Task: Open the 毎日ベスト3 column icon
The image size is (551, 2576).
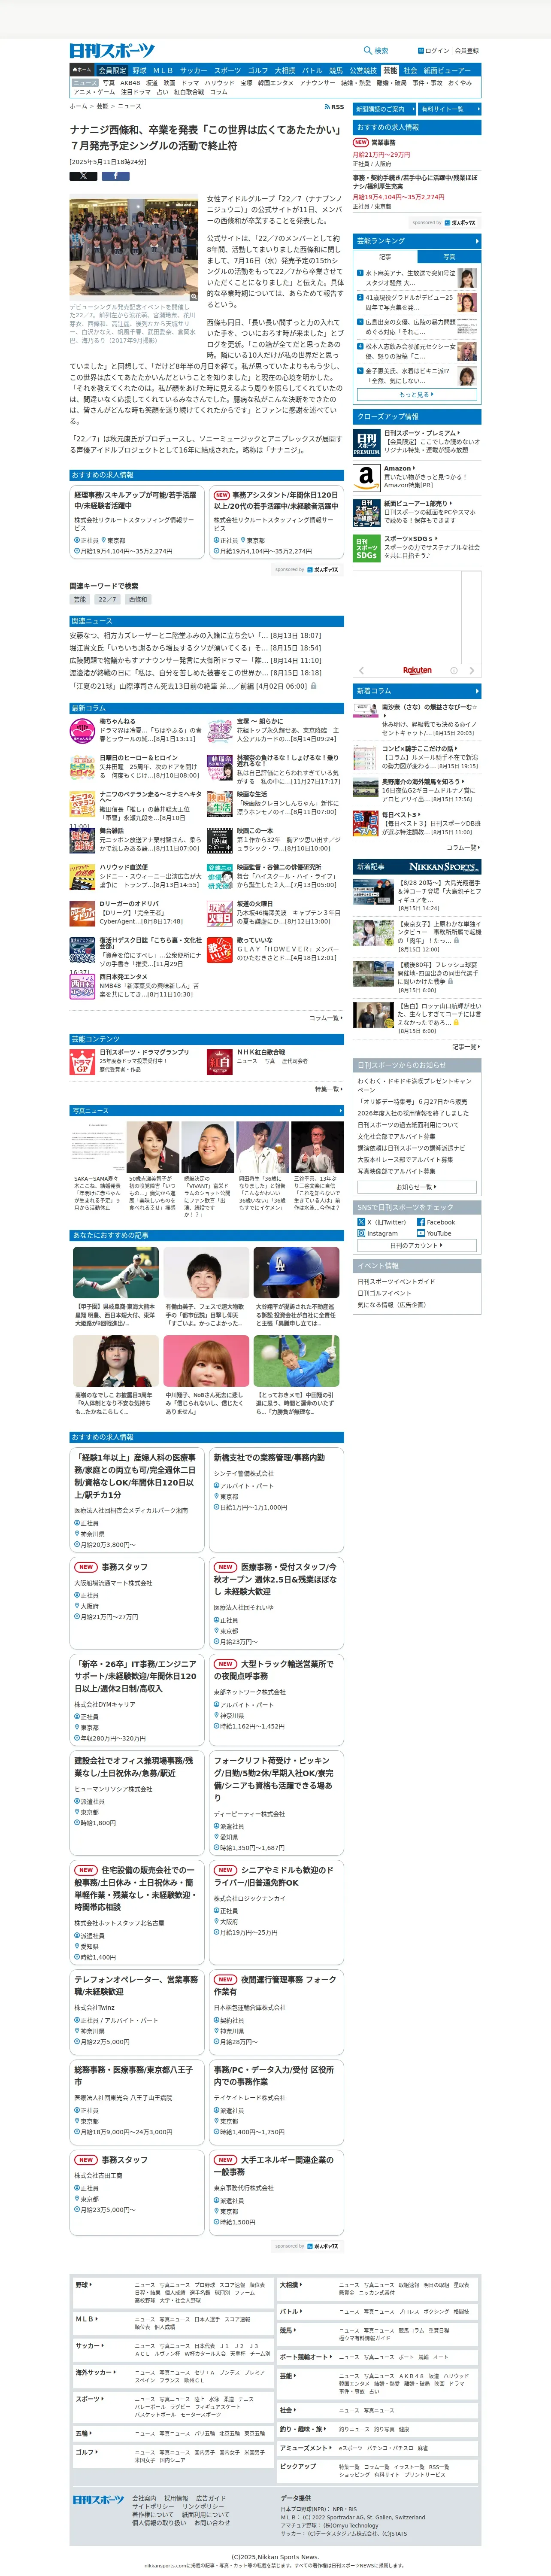Action: 366,823
